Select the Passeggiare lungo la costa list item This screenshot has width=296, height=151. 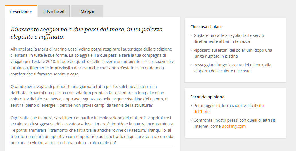click(x=232, y=68)
